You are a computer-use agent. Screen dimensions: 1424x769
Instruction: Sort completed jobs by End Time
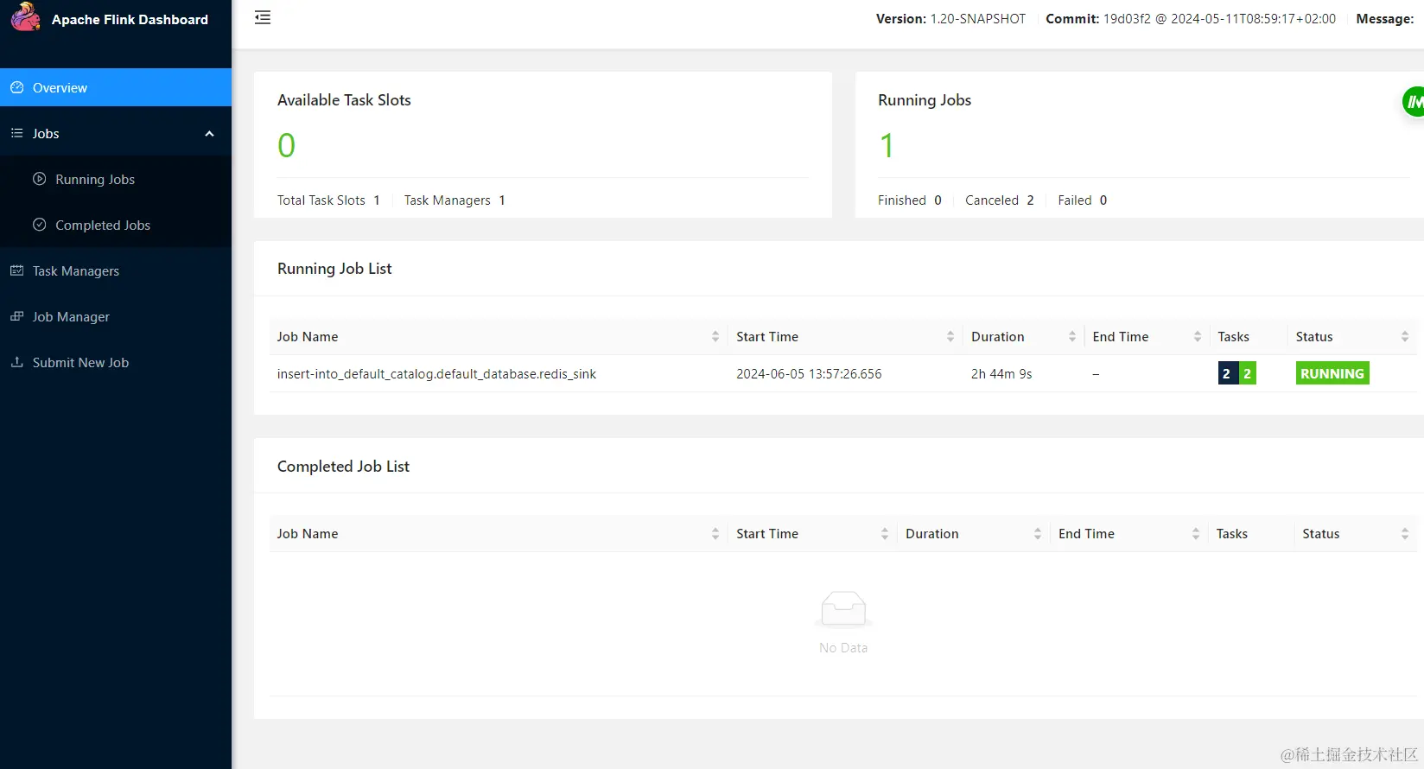(x=1195, y=534)
